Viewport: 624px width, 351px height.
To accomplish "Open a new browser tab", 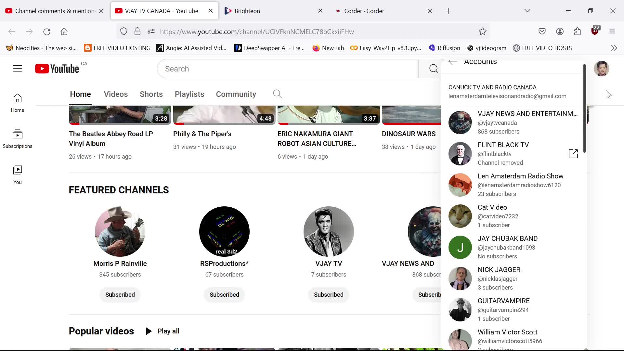I will [448, 11].
